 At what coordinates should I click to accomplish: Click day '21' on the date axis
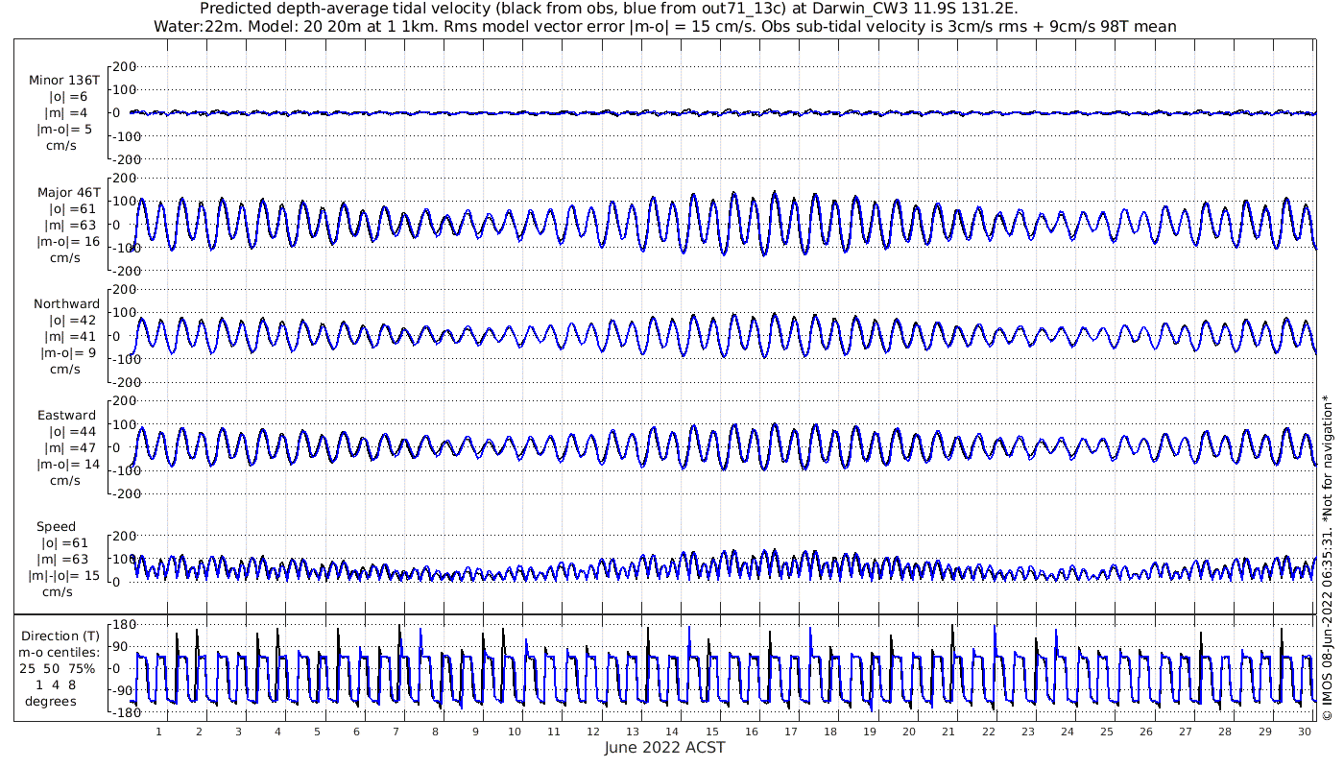pyautogui.click(x=948, y=732)
